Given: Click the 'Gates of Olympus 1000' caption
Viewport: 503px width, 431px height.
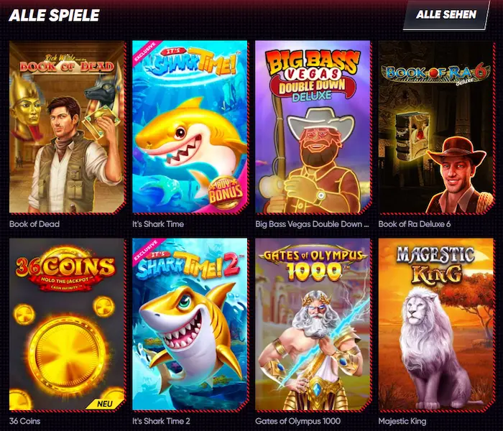Looking at the screenshot, I should click(298, 421).
